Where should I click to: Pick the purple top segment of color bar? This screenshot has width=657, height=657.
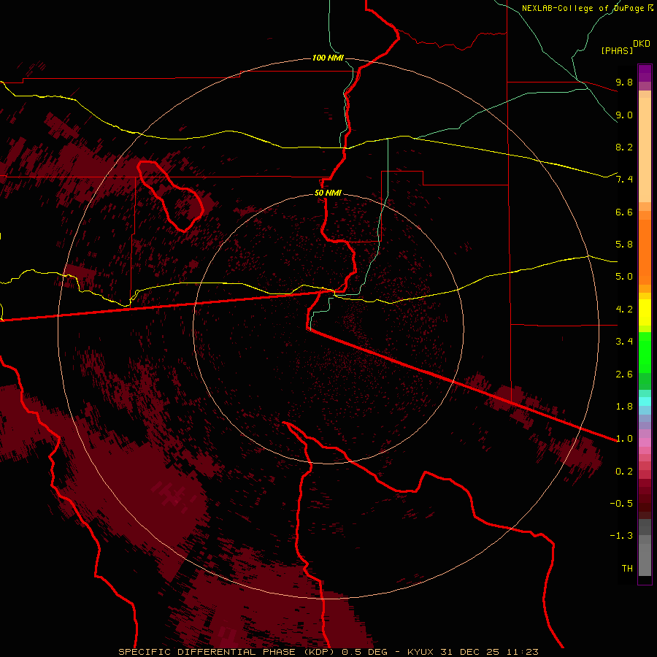click(x=645, y=73)
